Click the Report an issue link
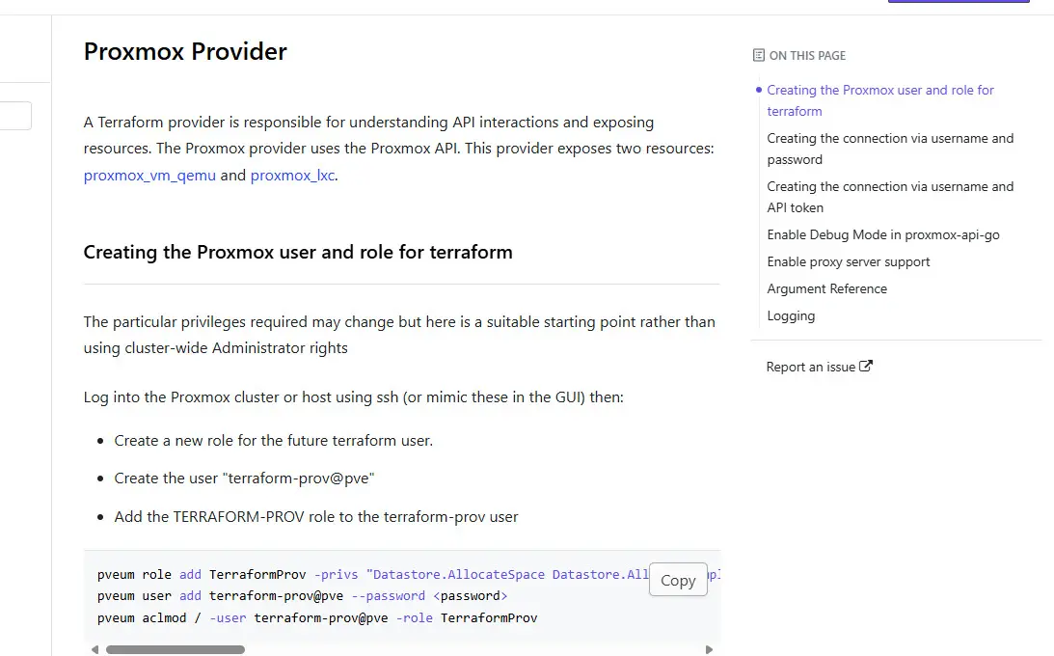 [x=811, y=367]
